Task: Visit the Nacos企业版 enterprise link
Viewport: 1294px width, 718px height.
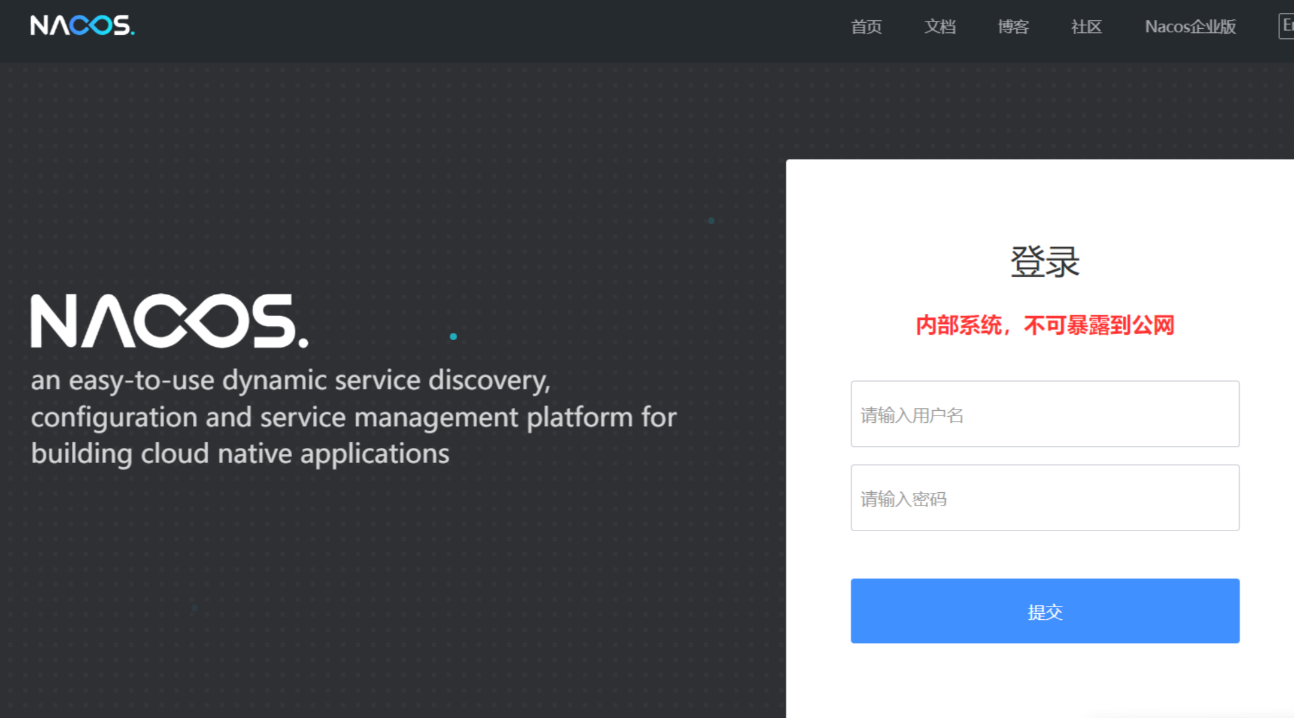Action: 1190,27
